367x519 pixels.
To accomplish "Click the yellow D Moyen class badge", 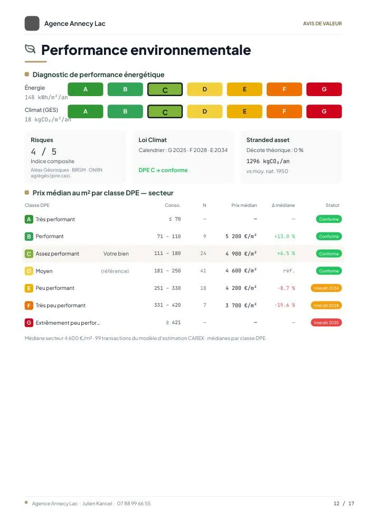I will [x=29, y=271].
